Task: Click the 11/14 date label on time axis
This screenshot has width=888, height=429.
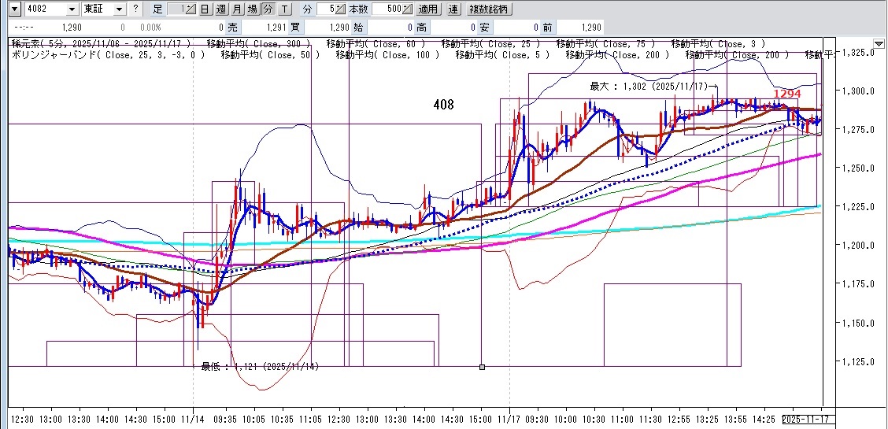Action: pyautogui.click(x=193, y=420)
